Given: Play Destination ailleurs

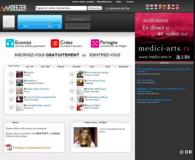Looking at the screenshot, I should coord(97,97).
